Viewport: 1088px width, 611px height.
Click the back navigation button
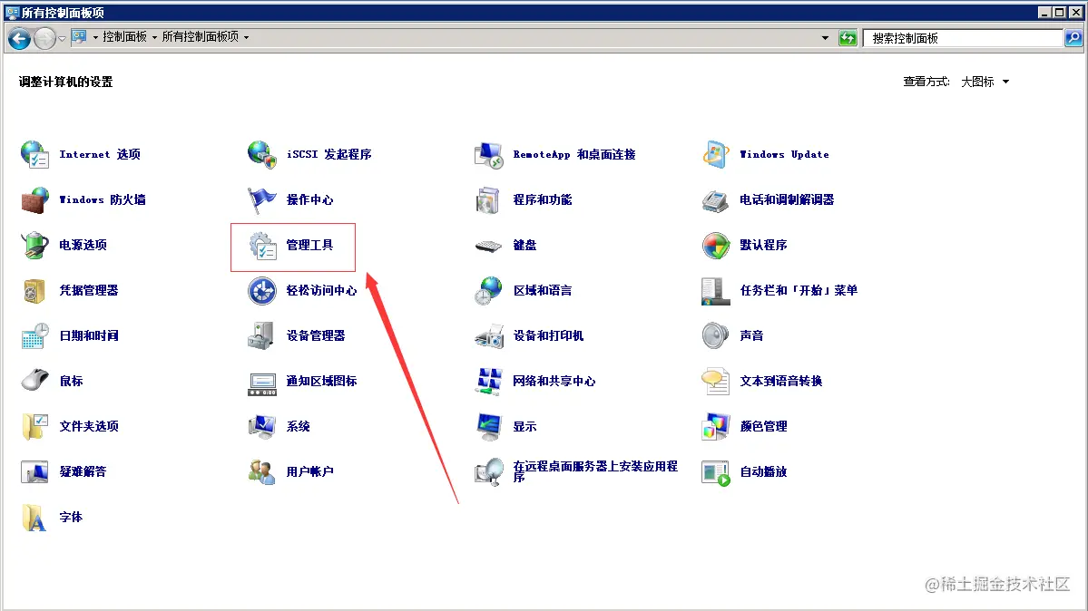point(18,37)
